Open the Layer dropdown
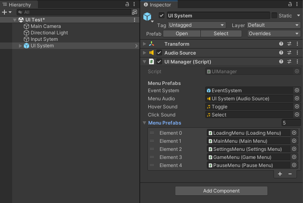Viewport: 303px width, 203px height. [274, 25]
